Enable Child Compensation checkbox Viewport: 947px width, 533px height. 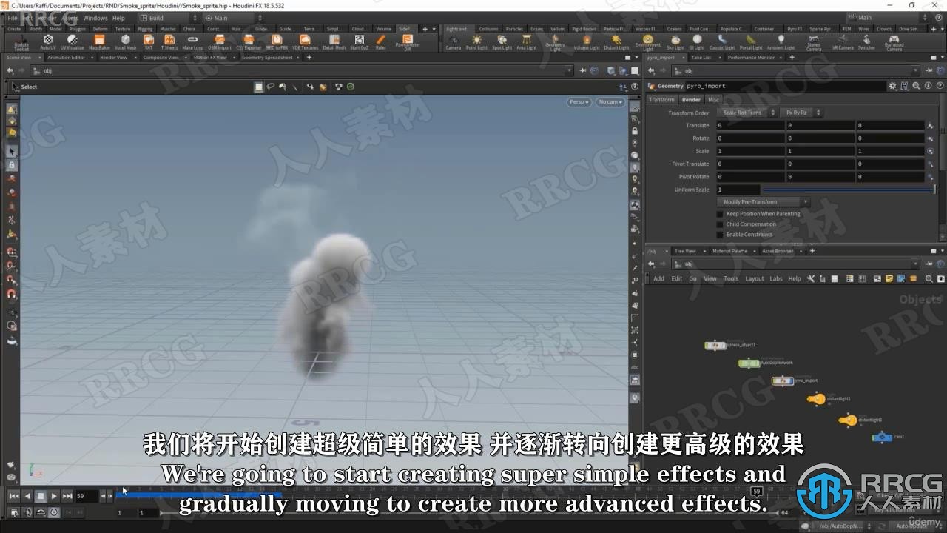click(720, 224)
